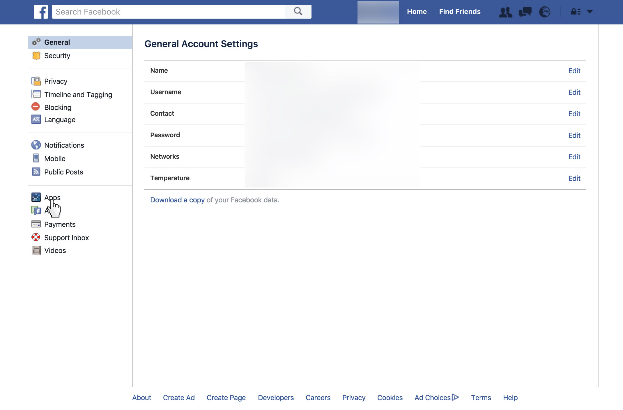This screenshot has height=410, width=623.
Task: Open the notifications globe icon
Action: [545, 12]
